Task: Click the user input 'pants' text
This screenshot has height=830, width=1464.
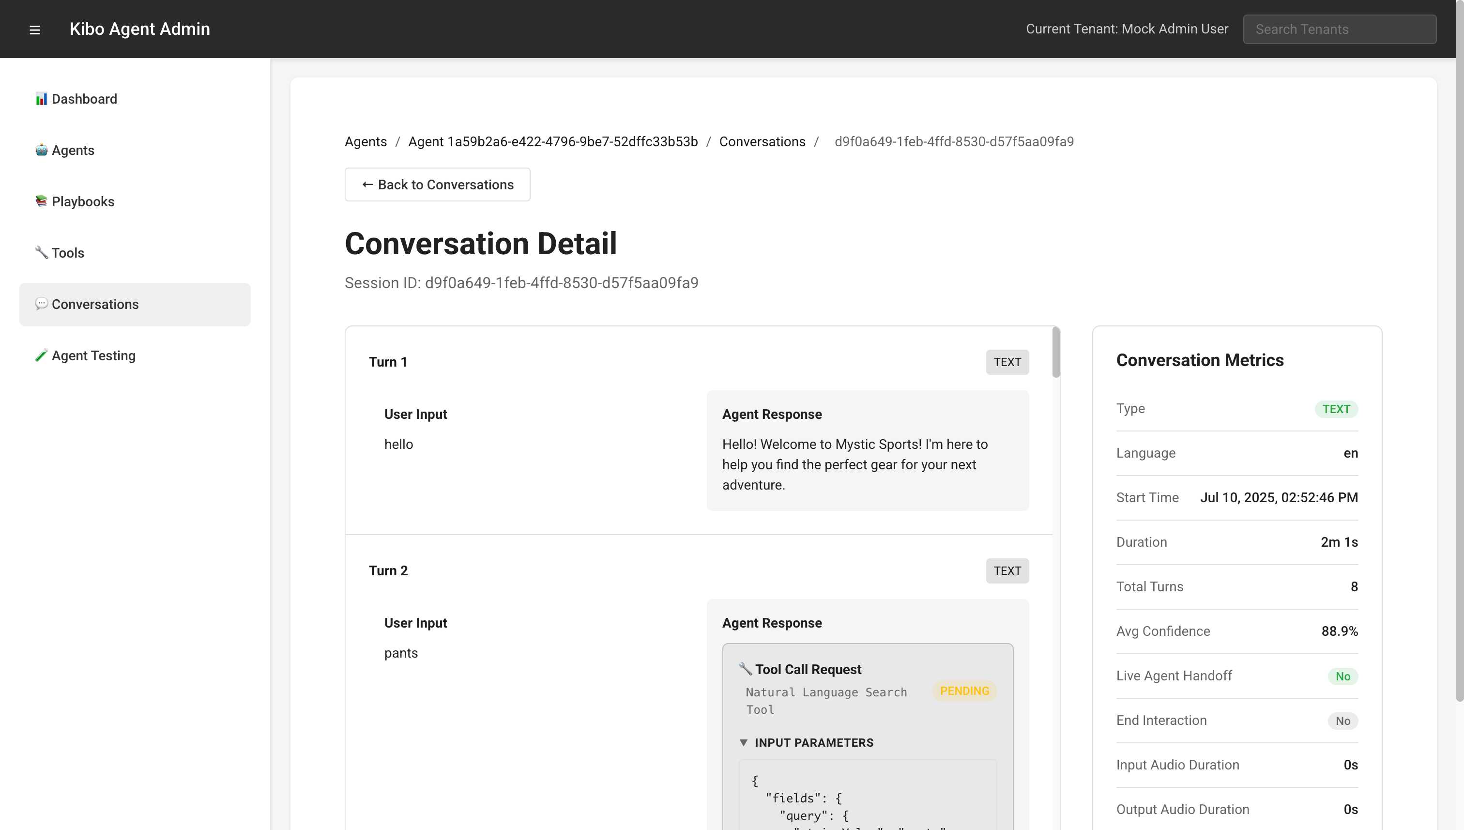Action: coord(401,653)
